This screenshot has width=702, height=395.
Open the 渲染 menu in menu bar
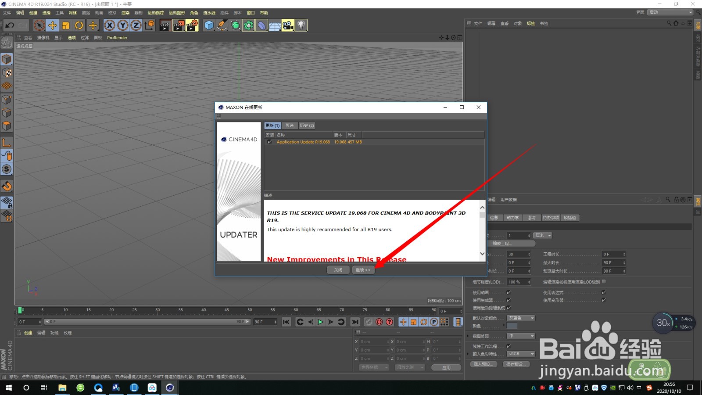(125, 13)
